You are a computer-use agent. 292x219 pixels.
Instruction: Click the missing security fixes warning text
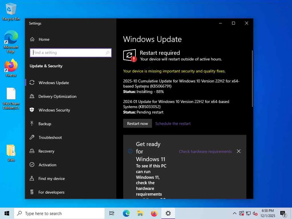click(174, 71)
